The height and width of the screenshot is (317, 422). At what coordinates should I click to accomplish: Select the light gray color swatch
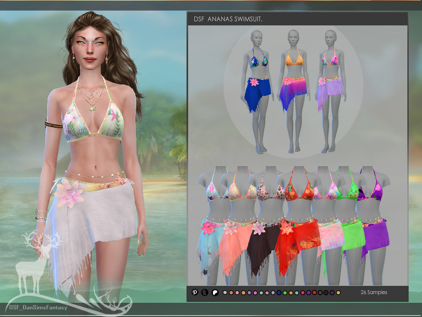[225, 293]
